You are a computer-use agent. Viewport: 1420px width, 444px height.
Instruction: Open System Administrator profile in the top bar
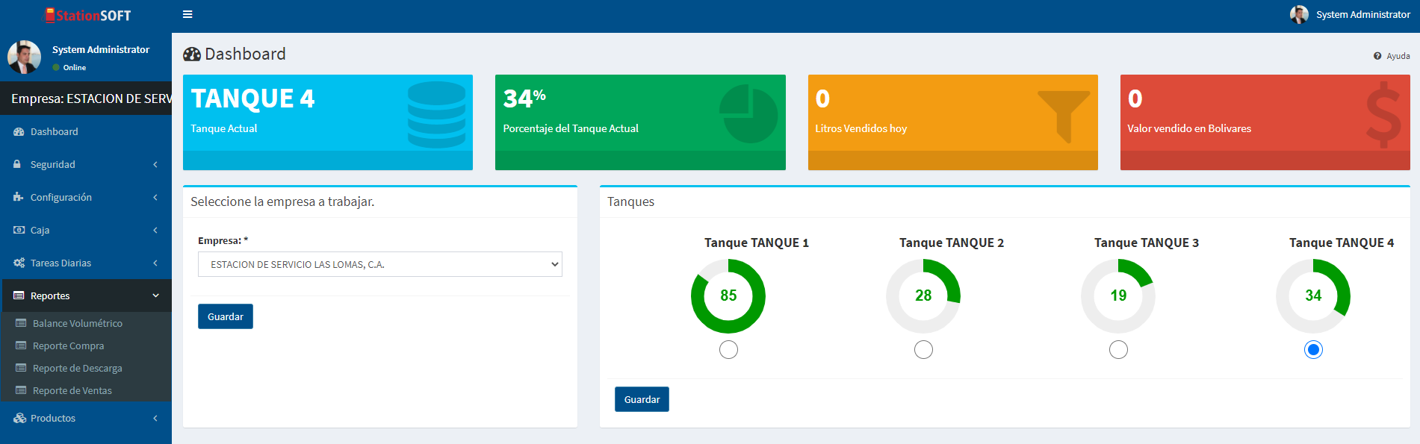click(1351, 14)
